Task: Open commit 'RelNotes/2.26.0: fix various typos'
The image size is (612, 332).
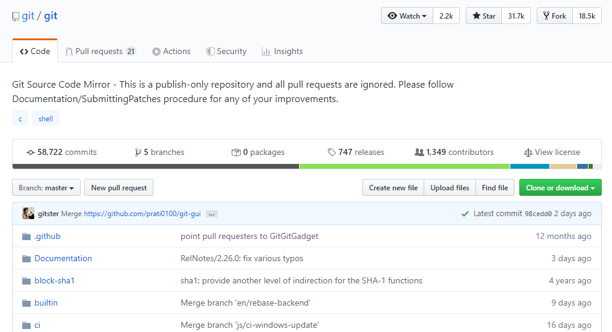Action: pos(242,258)
